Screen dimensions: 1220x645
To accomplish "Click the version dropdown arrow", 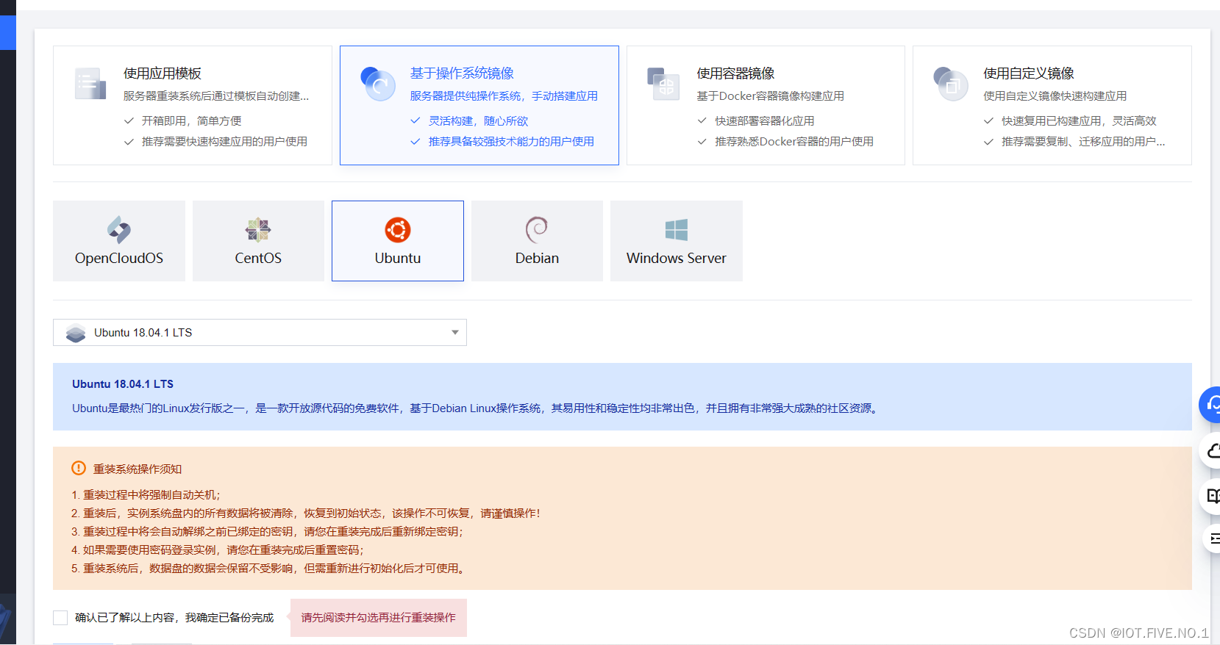I will [455, 333].
